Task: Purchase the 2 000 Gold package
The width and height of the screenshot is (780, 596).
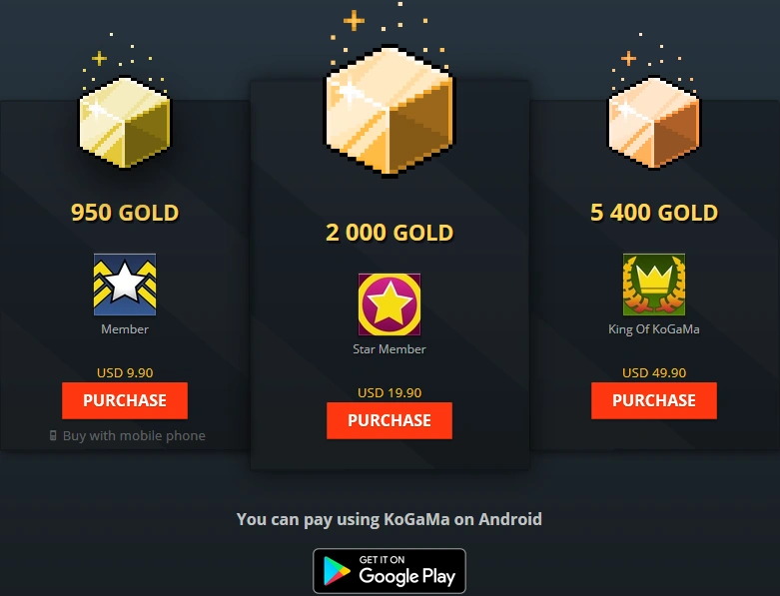Action: click(390, 420)
